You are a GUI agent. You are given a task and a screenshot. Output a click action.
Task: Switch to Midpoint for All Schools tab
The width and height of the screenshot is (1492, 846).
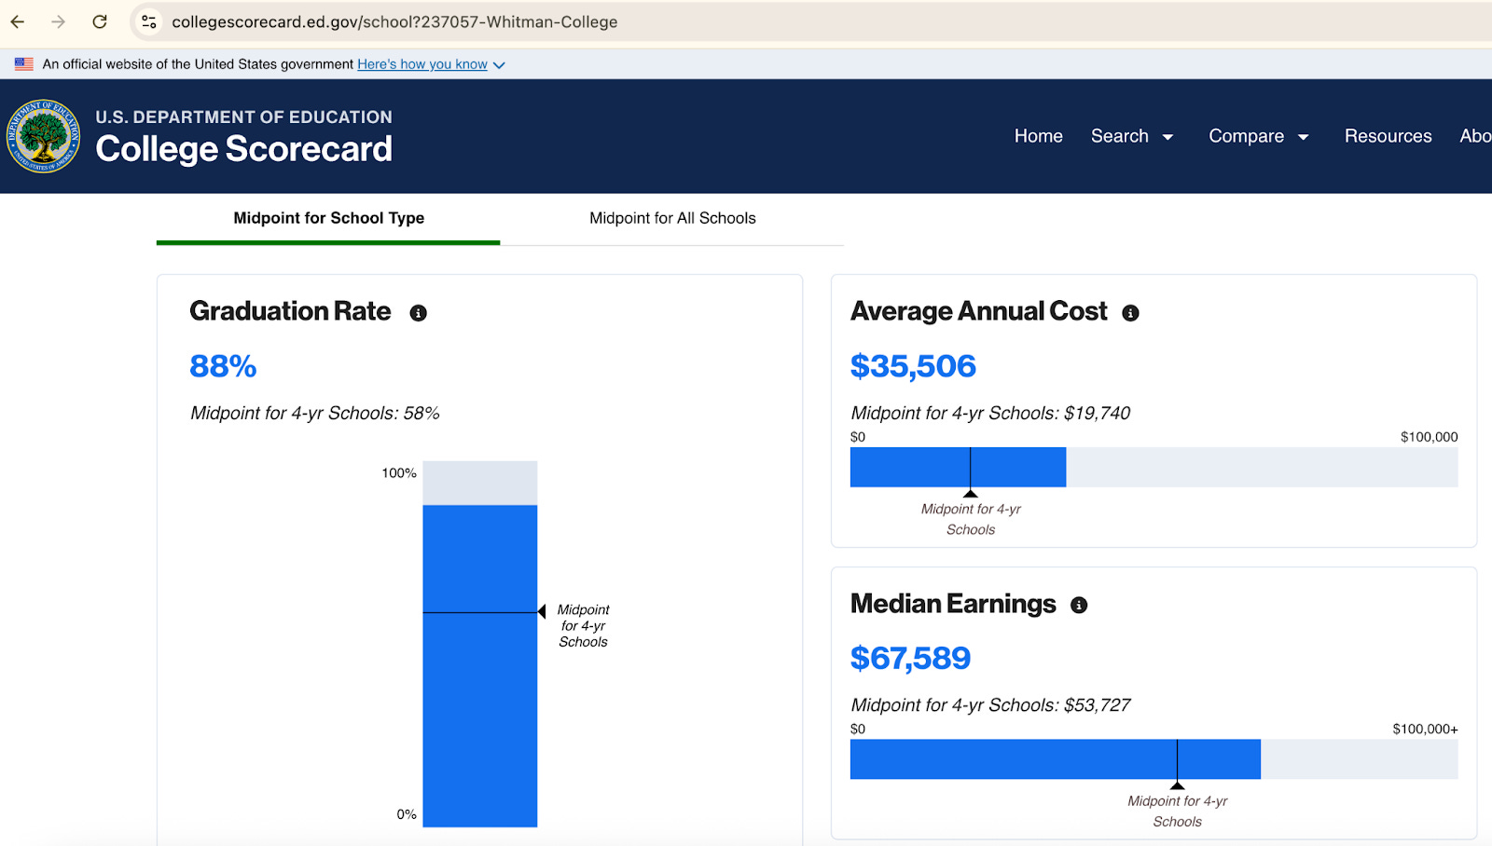(x=672, y=218)
